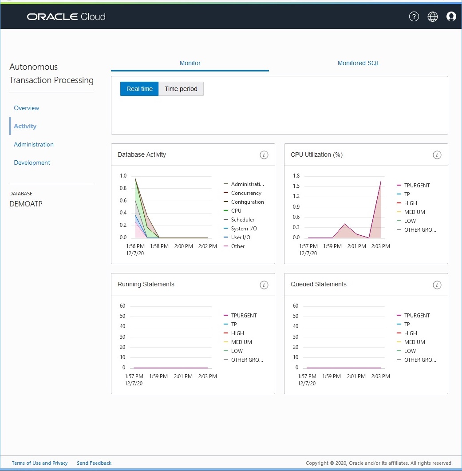Image resolution: width=462 pixels, height=471 pixels.
Task: Toggle Scheduler legend in Database Activity
Action: (239, 220)
